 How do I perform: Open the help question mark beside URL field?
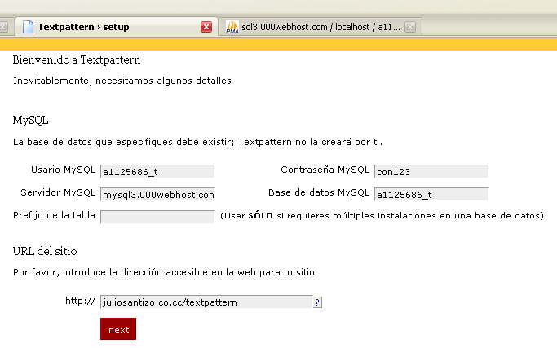pyautogui.click(x=317, y=302)
